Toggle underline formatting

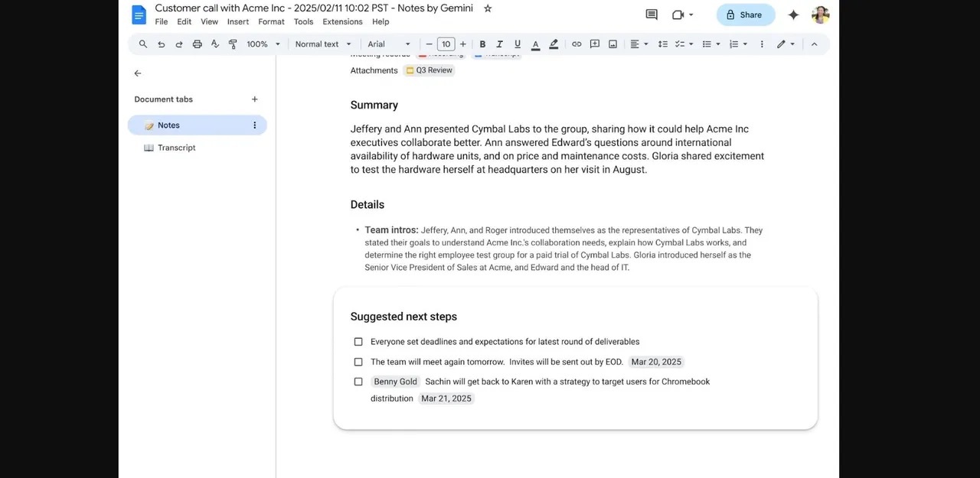518,44
